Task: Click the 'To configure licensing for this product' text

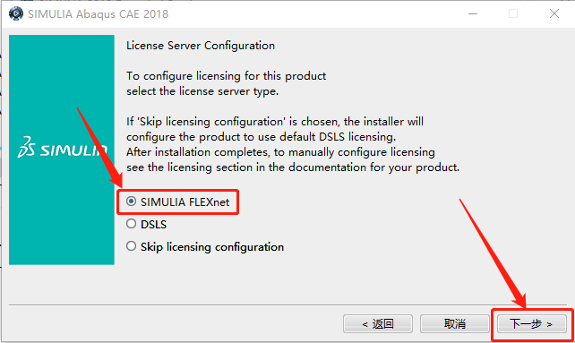Action: 226,76
